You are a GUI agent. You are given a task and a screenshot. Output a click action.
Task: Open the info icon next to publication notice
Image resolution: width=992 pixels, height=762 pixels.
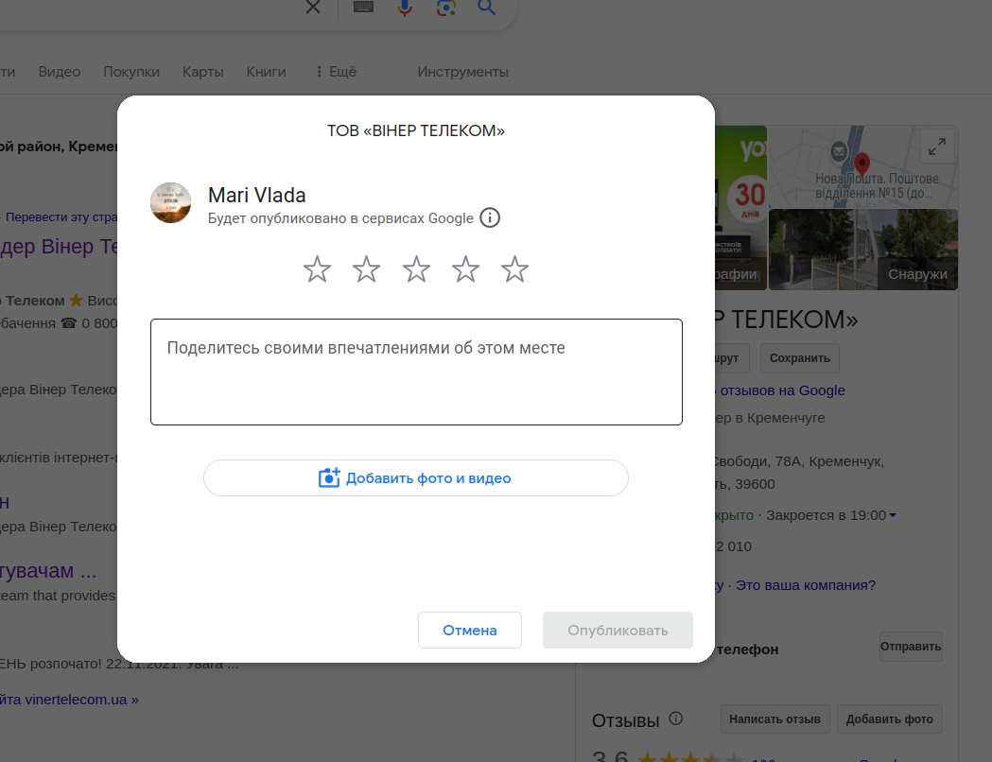tap(490, 217)
